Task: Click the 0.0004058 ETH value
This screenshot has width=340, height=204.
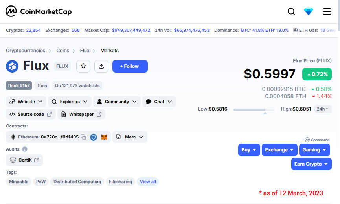Action: pos(285,96)
